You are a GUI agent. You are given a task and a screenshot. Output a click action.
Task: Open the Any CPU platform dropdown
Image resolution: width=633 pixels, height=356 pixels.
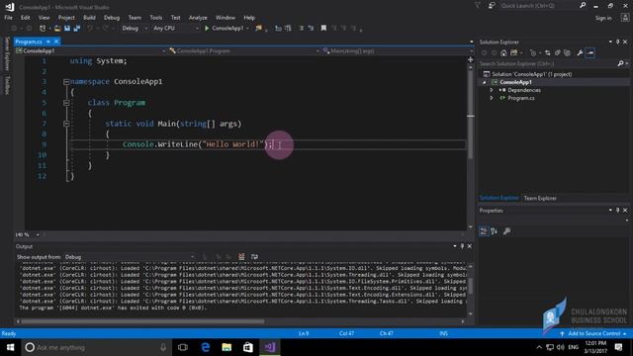(x=176, y=29)
